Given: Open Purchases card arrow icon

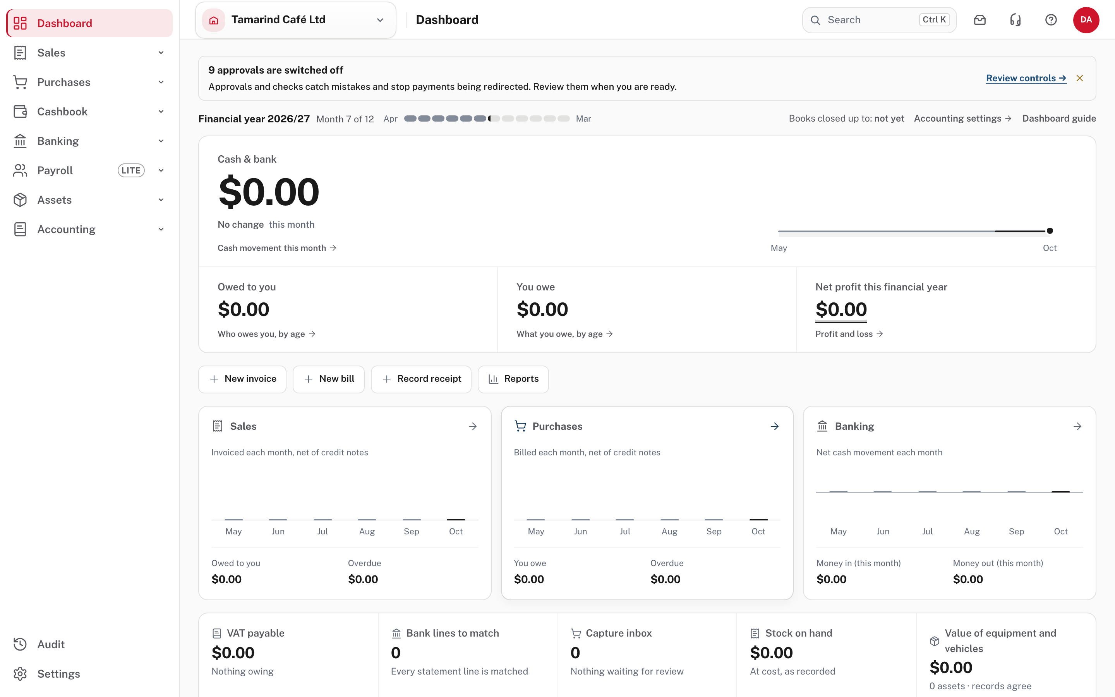Looking at the screenshot, I should (775, 426).
